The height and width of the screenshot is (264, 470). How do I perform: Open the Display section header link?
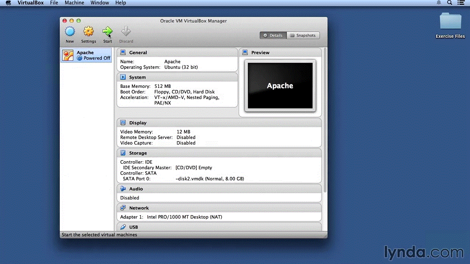tap(138, 123)
